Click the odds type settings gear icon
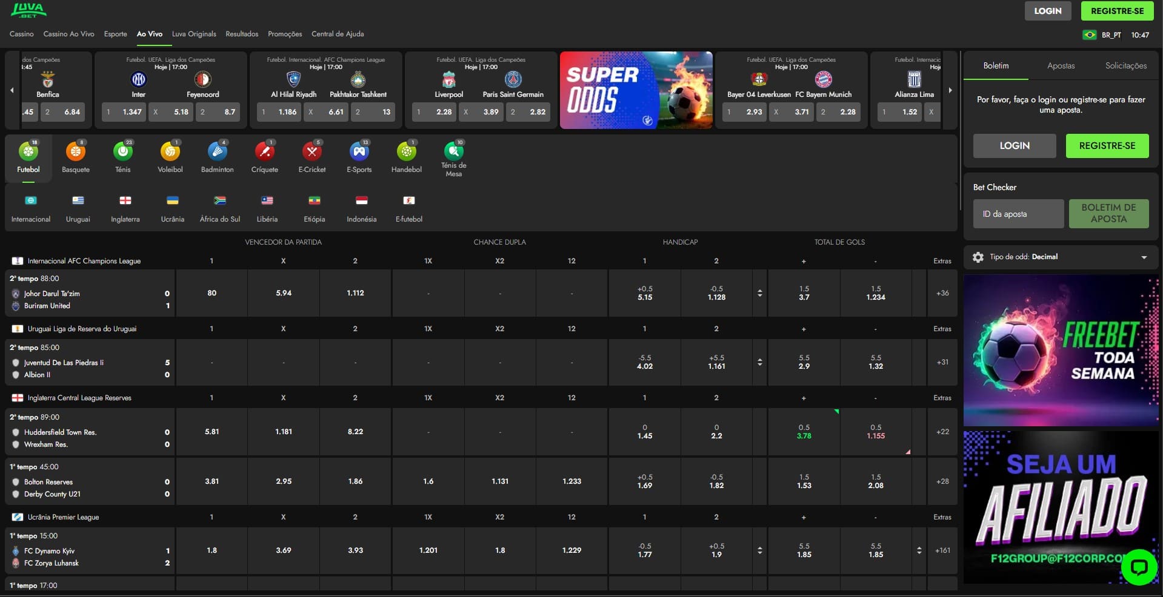The image size is (1163, 597). pyautogui.click(x=978, y=257)
